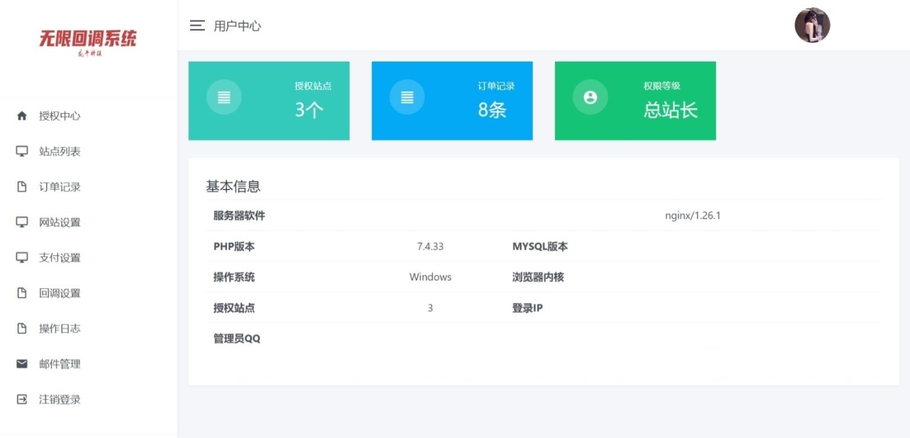Image resolution: width=910 pixels, height=438 pixels.
Task: Click the logout icon beside 注销登录
Action: tap(22, 400)
